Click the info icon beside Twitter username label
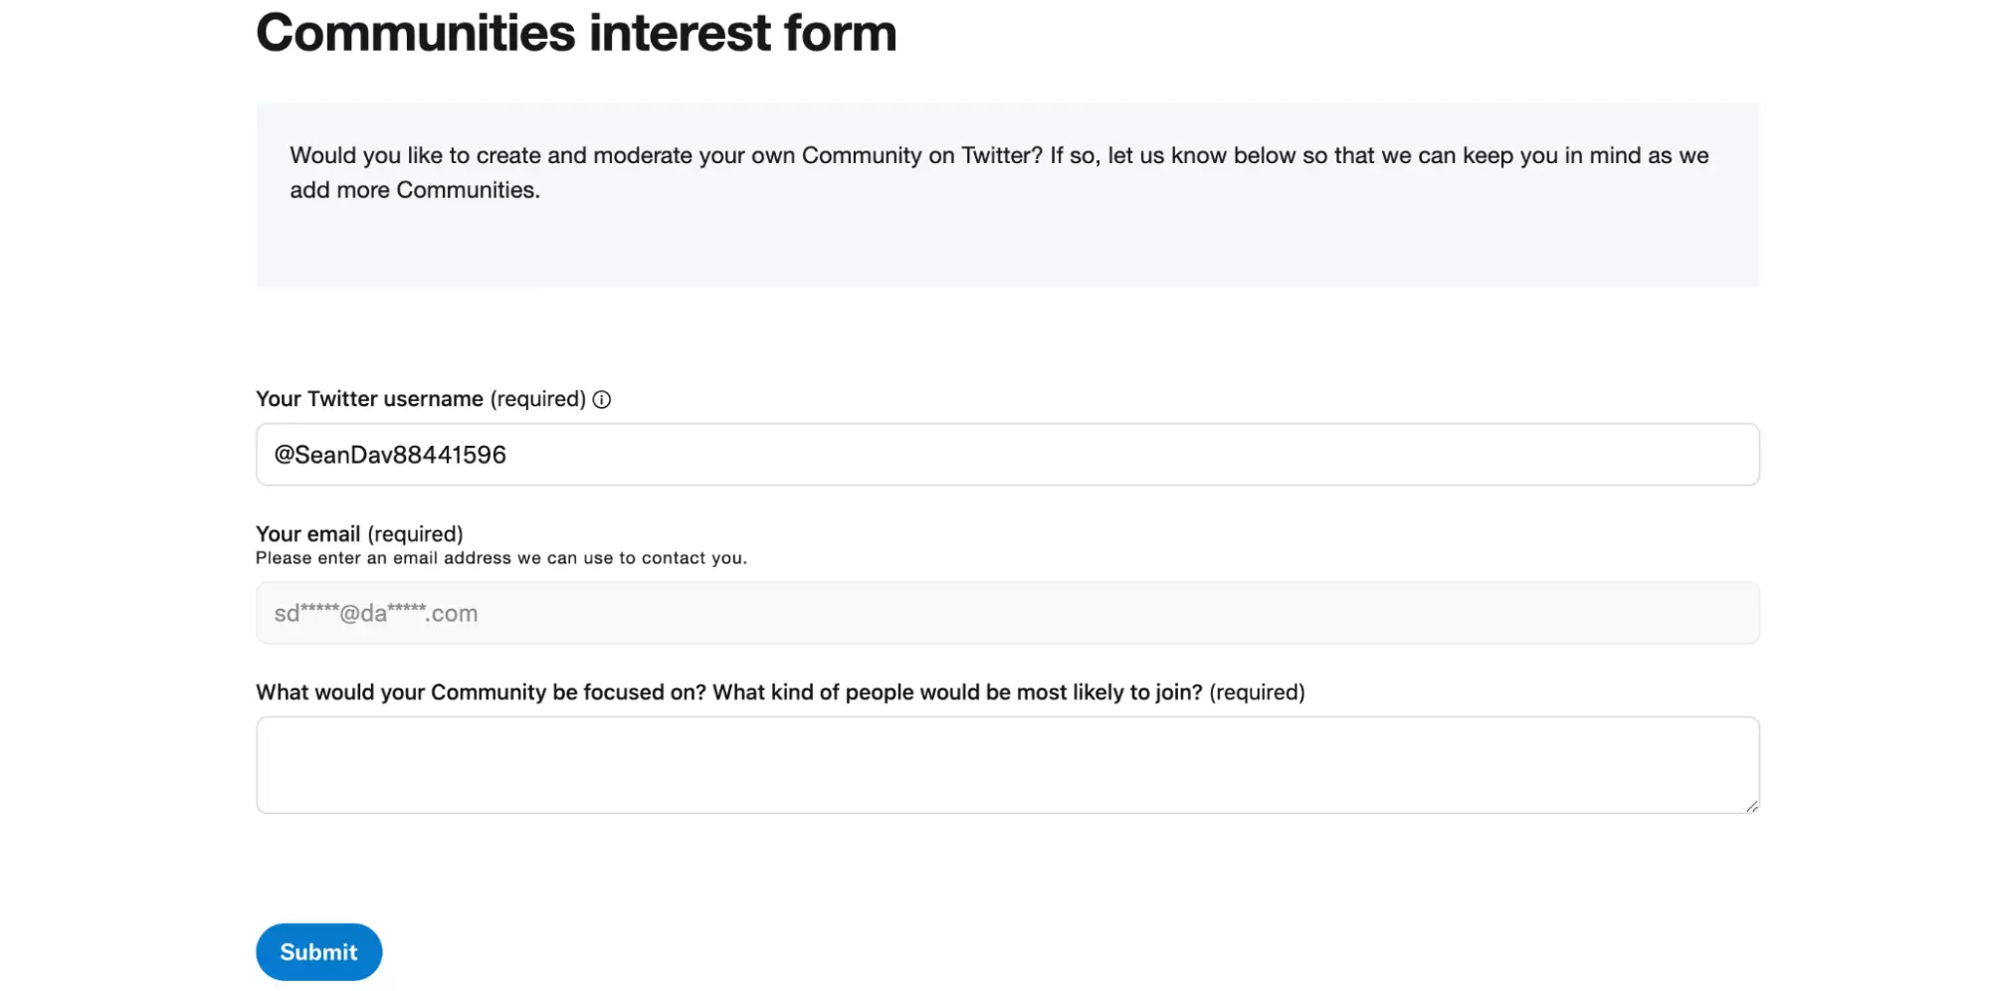1989x991 pixels. 601,399
